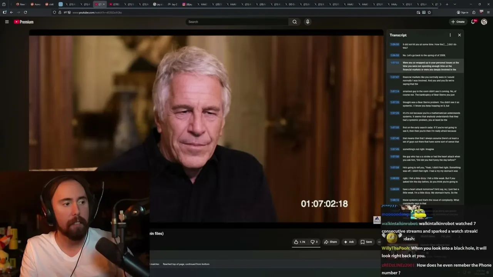
Task: Jump to transcript timestamp 1:08:16
Action: coord(395,200)
